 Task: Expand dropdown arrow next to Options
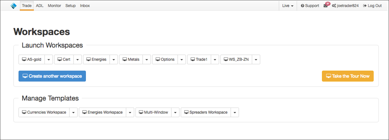coord(182,59)
